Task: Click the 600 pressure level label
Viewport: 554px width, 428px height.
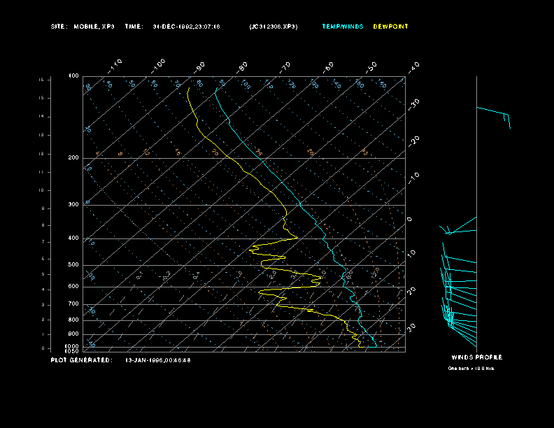Action: coord(73,287)
